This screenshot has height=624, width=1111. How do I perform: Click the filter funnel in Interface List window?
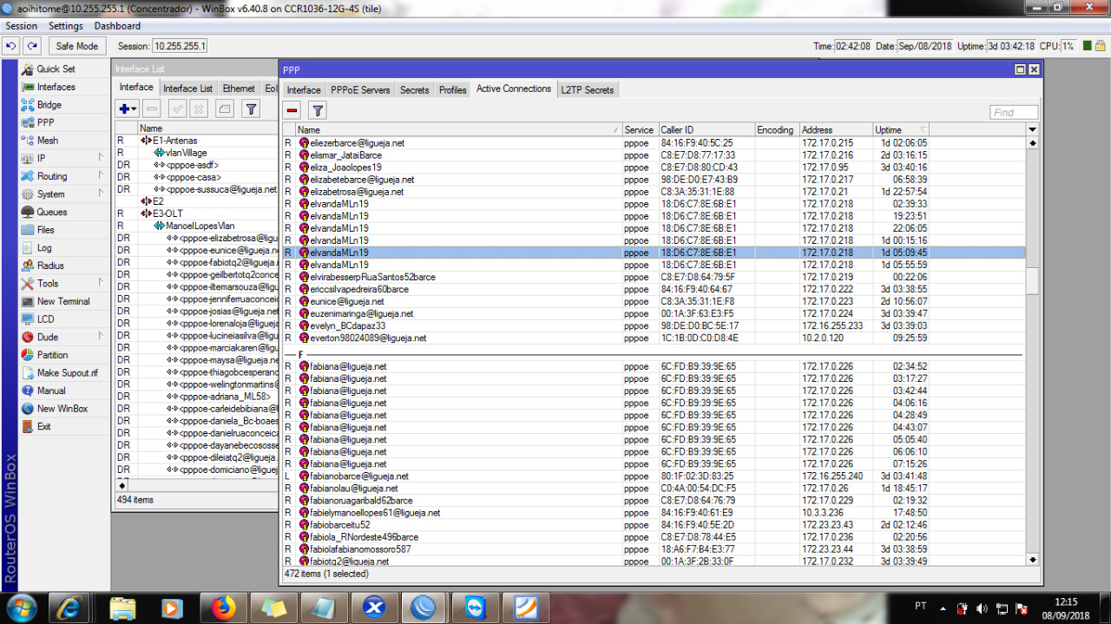pos(250,108)
